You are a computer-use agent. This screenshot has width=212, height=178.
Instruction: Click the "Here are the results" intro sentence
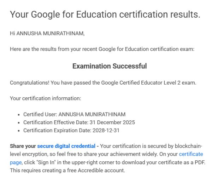(x=102, y=49)
